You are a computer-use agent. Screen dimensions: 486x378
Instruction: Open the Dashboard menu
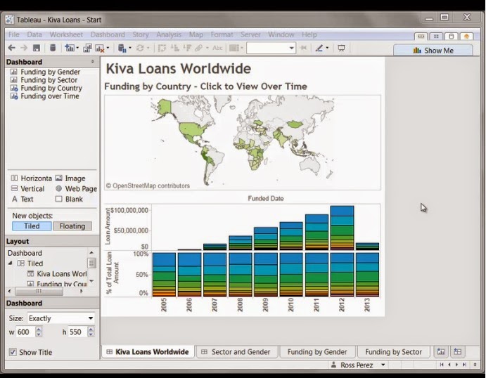[108, 34]
